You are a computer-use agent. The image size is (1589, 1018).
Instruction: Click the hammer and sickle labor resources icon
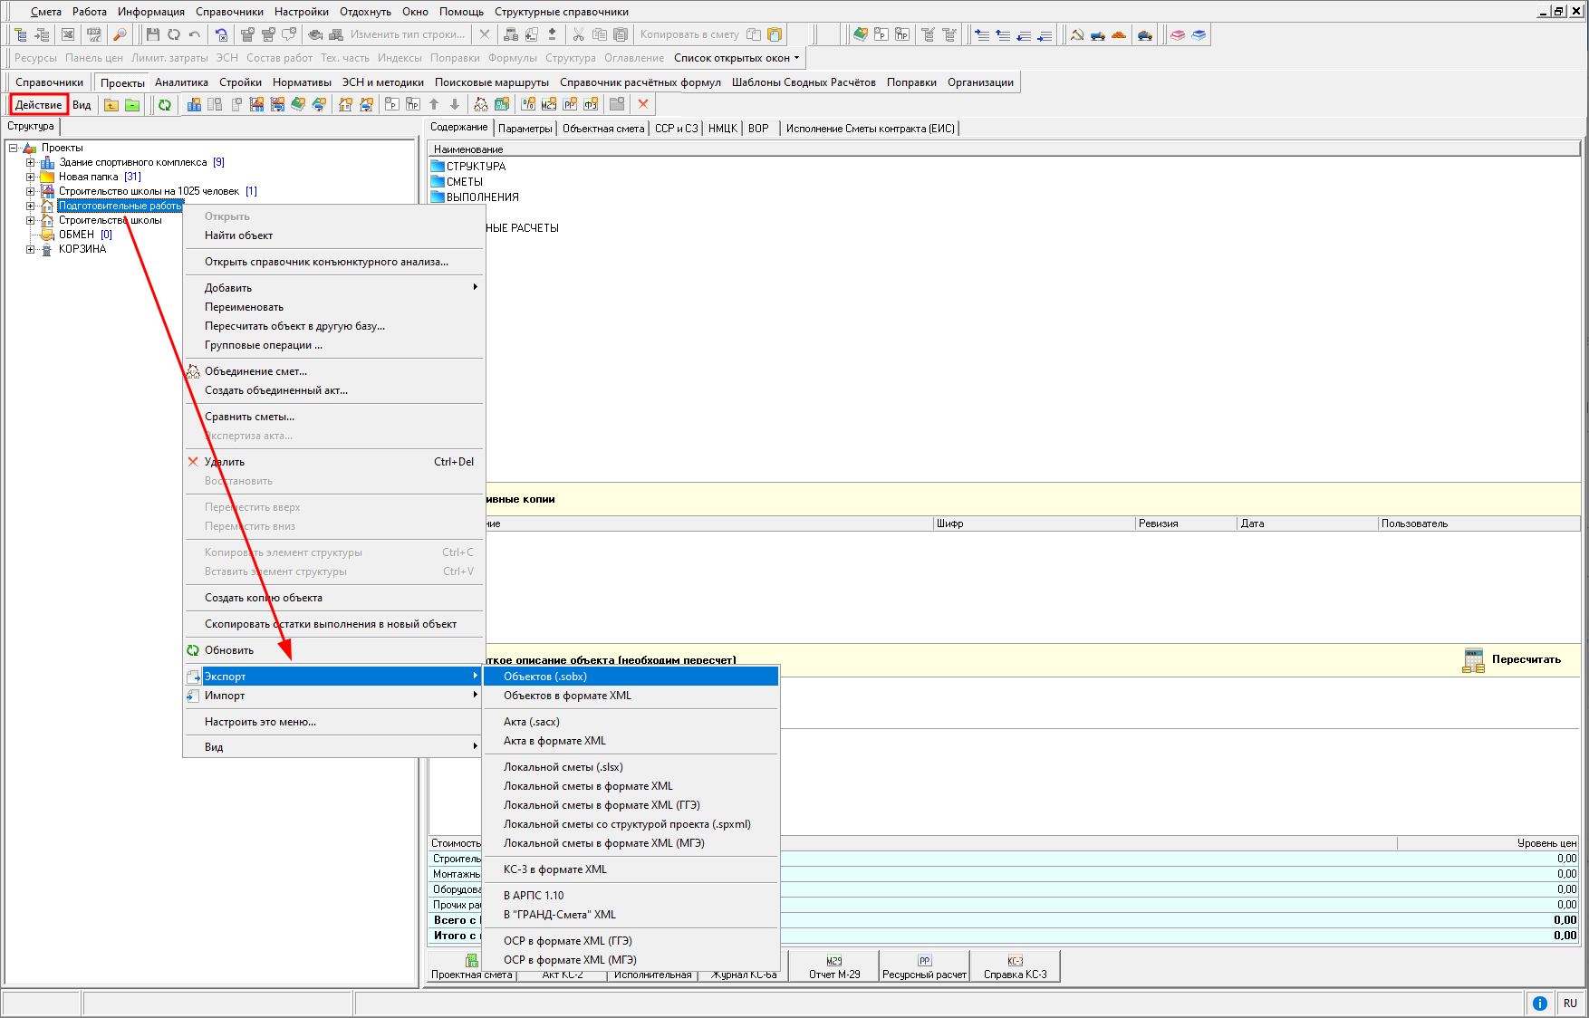click(1077, 34)
